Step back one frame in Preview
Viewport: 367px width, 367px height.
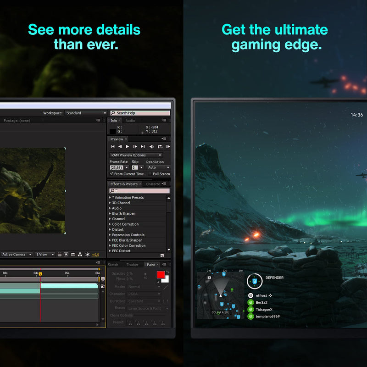coord(120,146)
